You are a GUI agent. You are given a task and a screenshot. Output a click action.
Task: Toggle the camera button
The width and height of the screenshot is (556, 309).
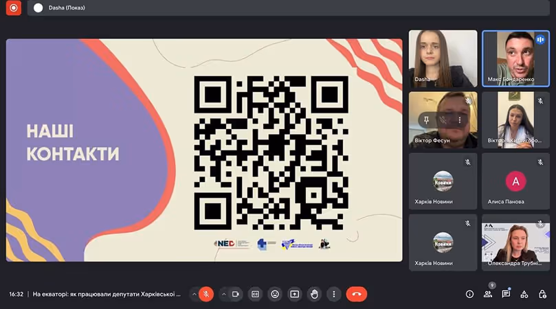pos(236,294)
